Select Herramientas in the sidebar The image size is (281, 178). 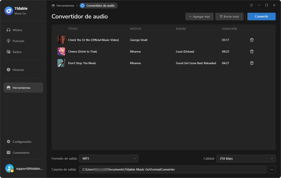[x=23, y=87]
